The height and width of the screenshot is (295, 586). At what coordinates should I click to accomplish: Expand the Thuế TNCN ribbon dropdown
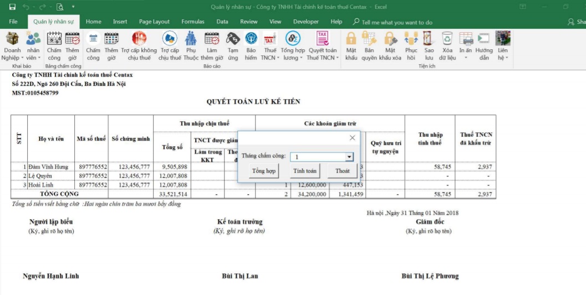pyautogui.click(x=269, y=58)
